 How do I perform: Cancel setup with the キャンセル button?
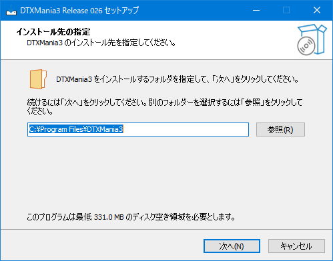[x=296, y=246]
